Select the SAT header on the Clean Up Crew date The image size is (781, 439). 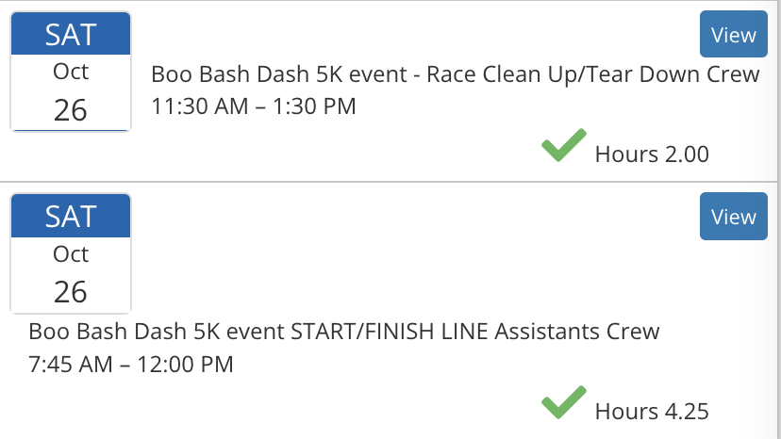coord(71,35)
